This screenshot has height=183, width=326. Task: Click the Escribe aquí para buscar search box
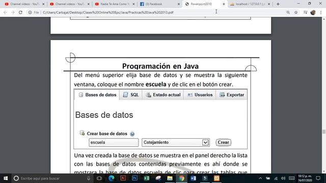[x=52, y=178]
